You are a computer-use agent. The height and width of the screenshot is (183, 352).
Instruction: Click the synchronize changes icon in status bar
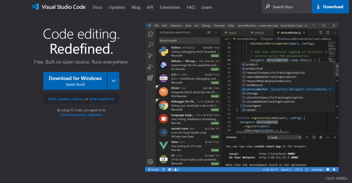[x=164, y=170]
